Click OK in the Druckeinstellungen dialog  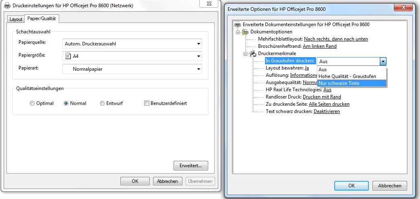[135, 181]
